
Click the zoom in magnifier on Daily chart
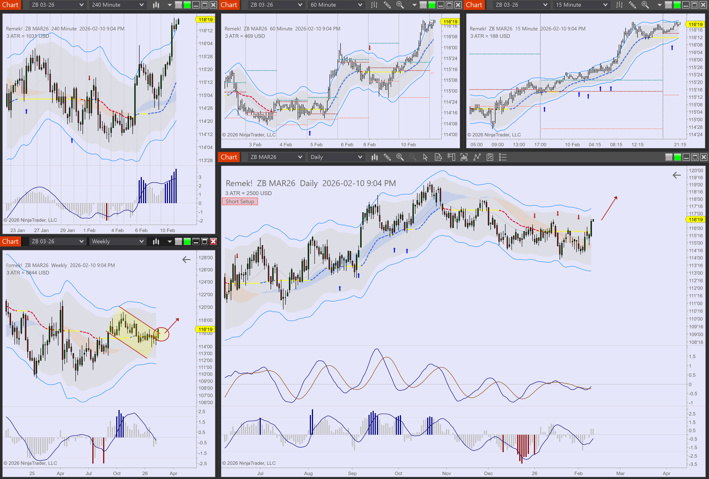[x=400, y=157]
